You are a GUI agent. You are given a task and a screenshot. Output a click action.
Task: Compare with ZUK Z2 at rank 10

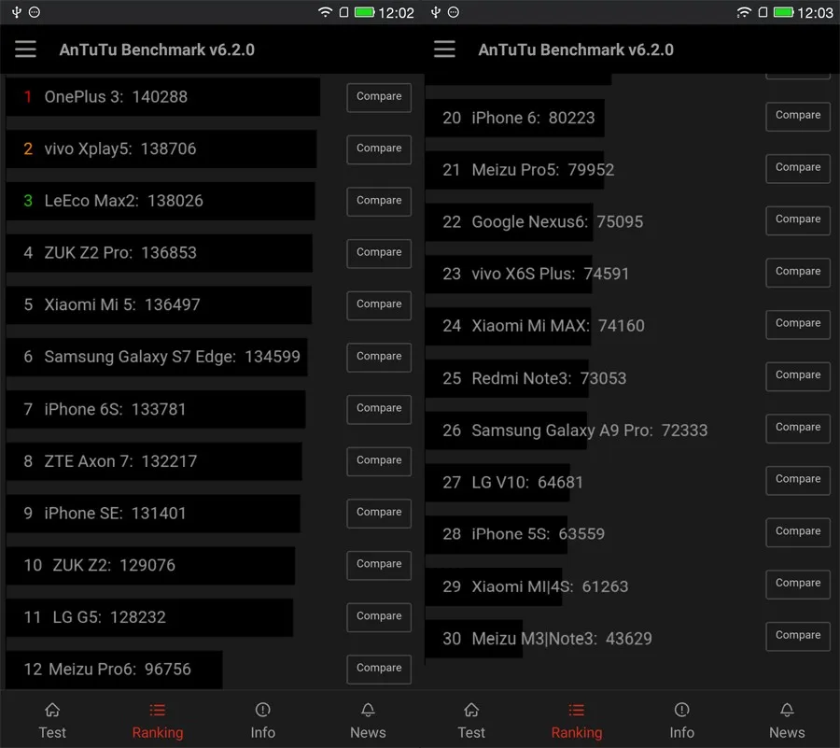[x=379, y=565]
